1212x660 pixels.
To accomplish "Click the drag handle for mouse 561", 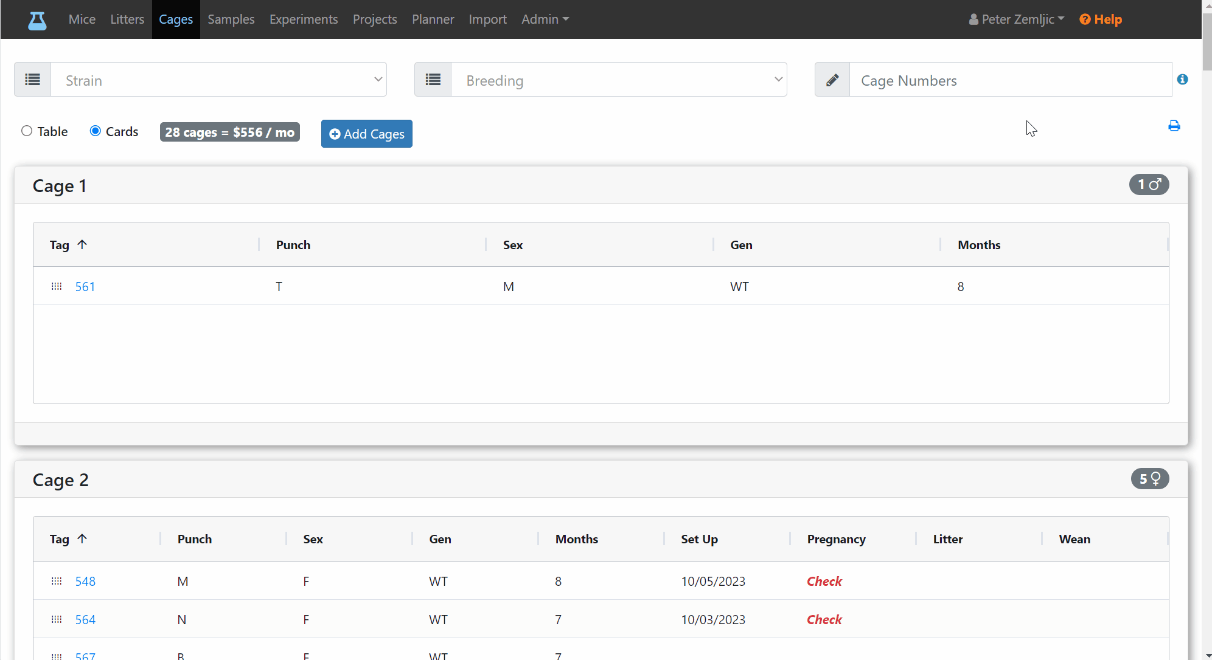I will (57, 286).
